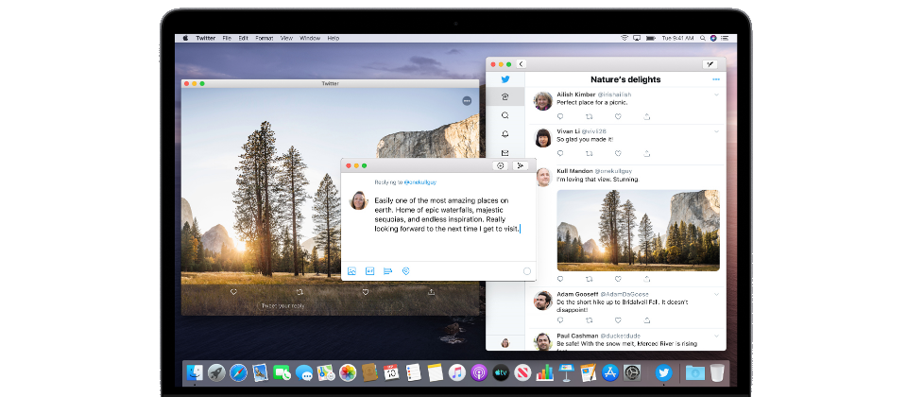
Task: Retweet Adam Goosett's tweet
Action: point(589,319)
